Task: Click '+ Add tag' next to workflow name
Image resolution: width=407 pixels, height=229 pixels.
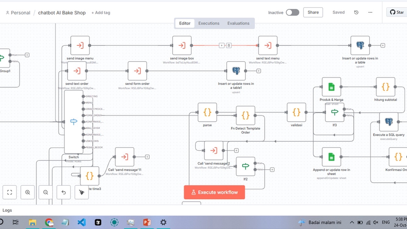Action: click(100, 13)
